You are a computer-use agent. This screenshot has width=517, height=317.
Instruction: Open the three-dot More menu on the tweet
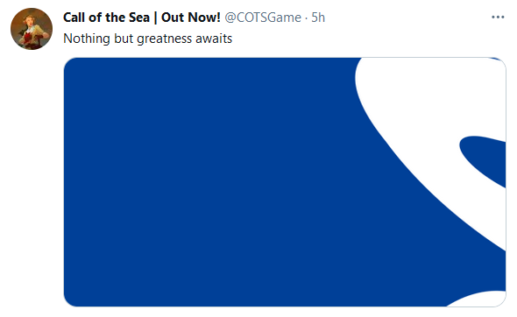coord(498,18)
